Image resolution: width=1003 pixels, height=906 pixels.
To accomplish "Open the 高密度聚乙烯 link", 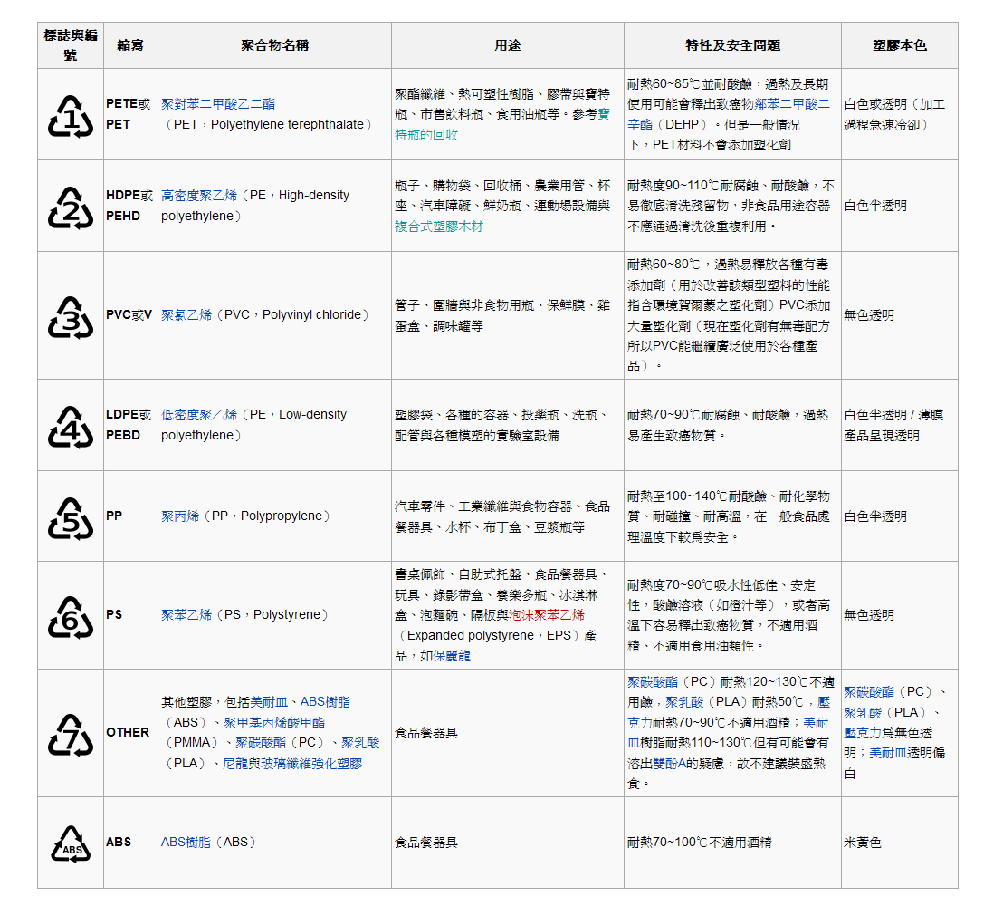I will point(199,196).
